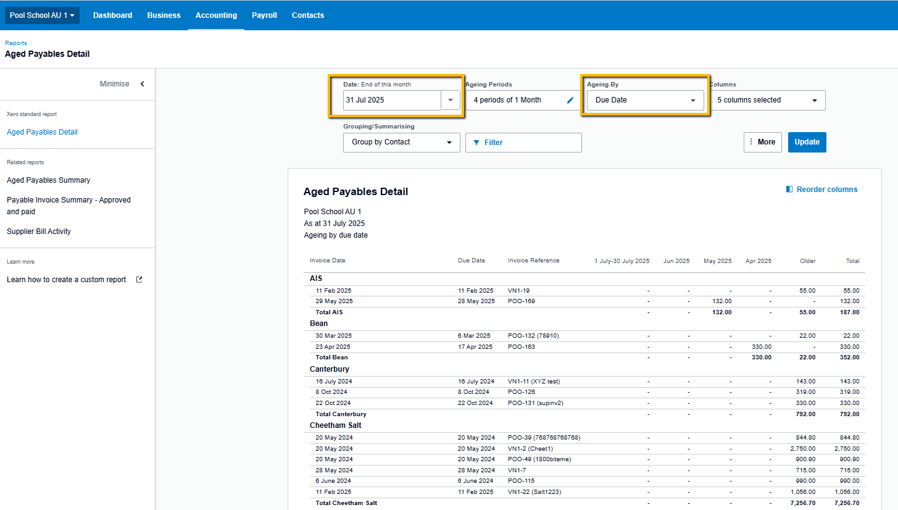Image resolution: width=898 pixels, height=510 pixels.
Task: Click the Total Cheetham Salt amount 7,256.70
Action: pos(846,503)
